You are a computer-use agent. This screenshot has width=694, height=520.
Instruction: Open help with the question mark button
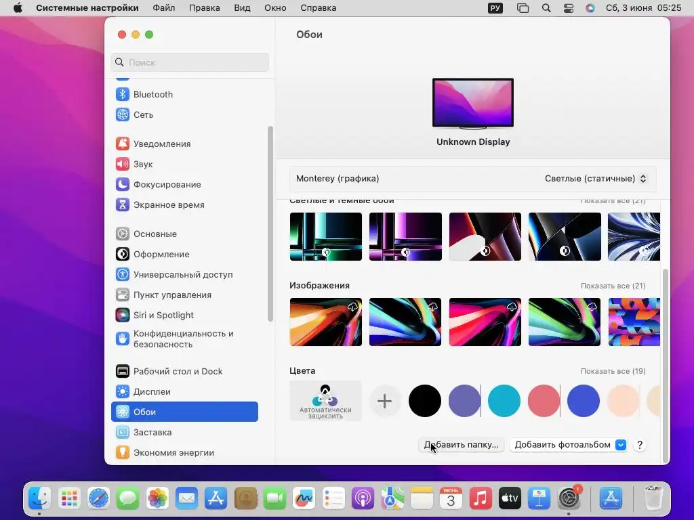coord(640,445)
